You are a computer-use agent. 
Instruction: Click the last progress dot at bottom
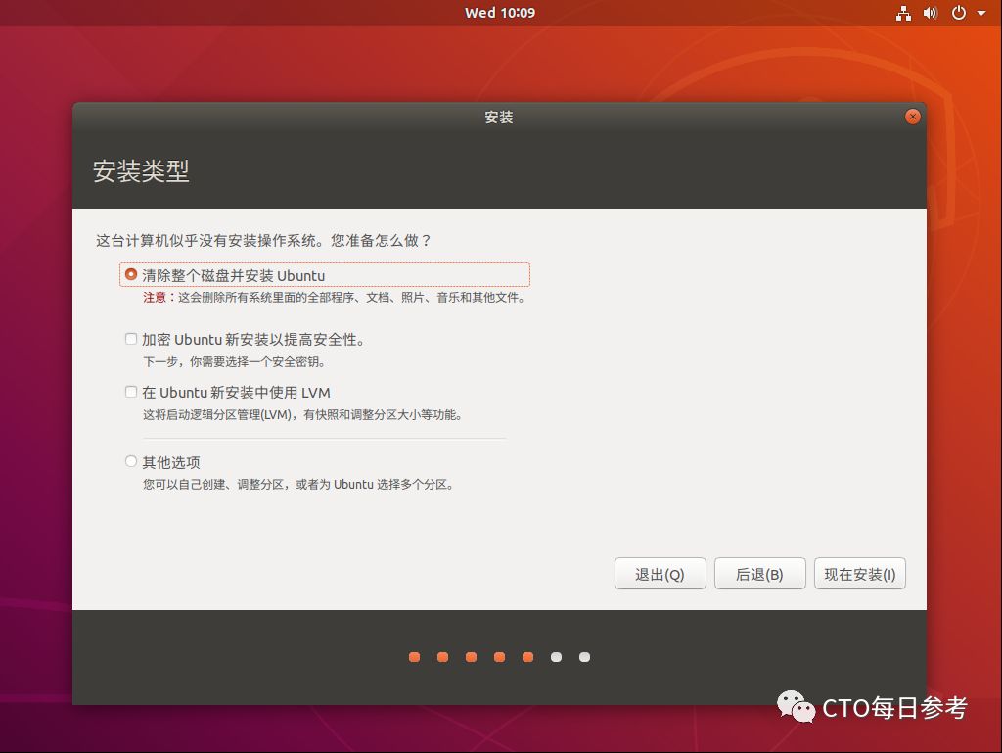coord(584,657)
